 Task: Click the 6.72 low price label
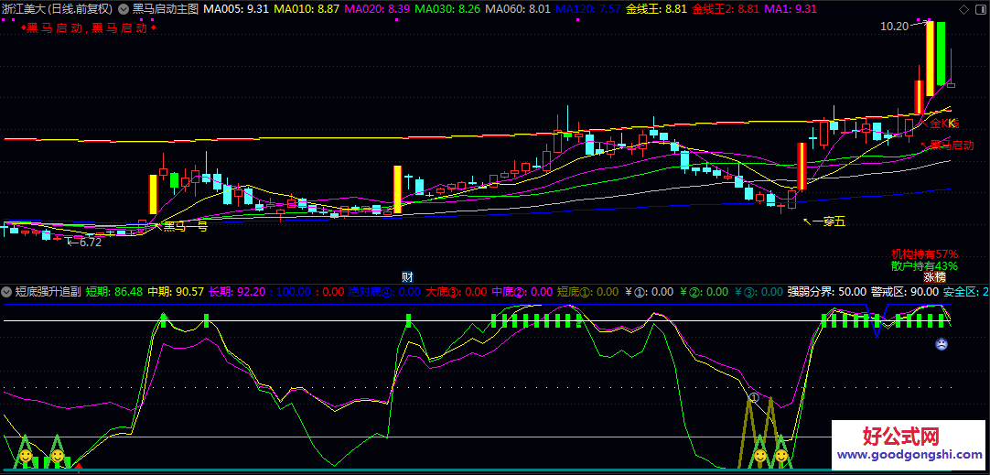(x=89, y=242)
